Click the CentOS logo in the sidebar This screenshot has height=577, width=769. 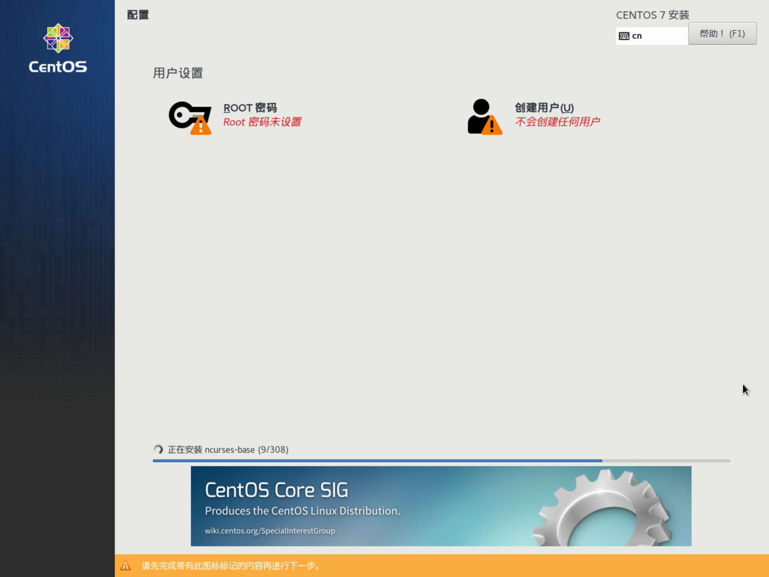tap(57, 39)
